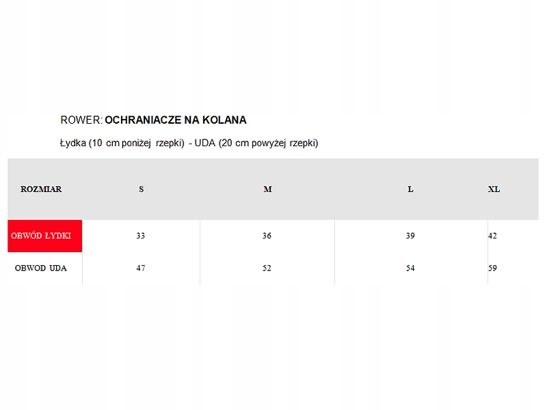Click thigh value 54 for size L

point(410,269)
